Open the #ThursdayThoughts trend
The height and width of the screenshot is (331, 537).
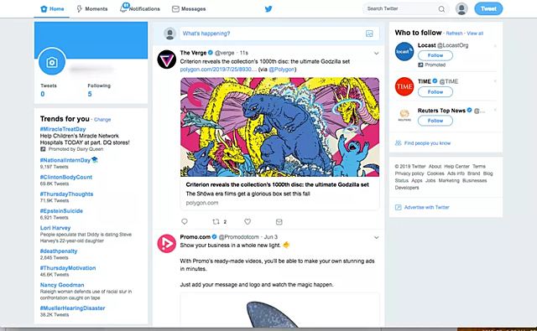(x=66, y=194)
